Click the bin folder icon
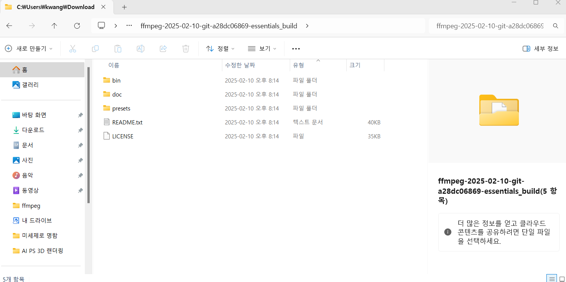The image size is (566, 282). pos(106,80)
